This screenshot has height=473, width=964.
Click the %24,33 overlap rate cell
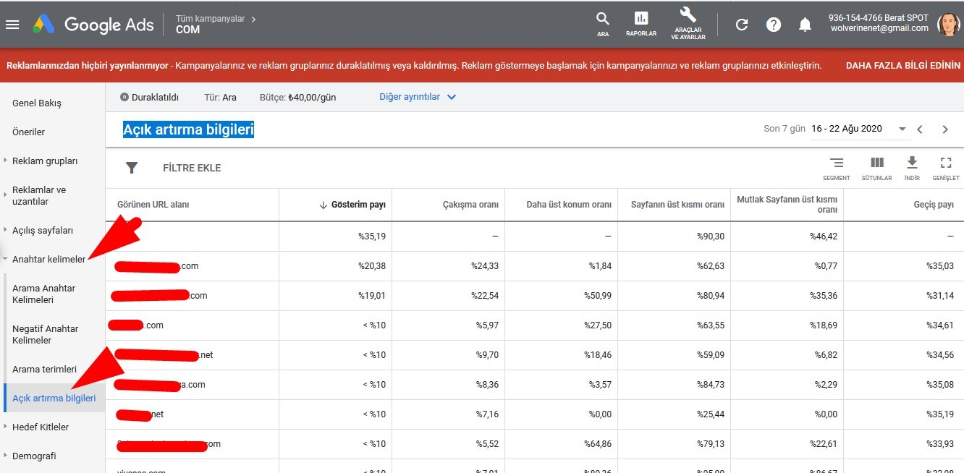[x=485, y=265]
